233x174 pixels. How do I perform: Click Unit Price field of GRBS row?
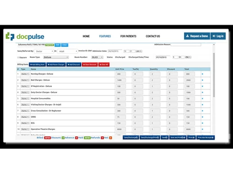(x=121, y=117)
